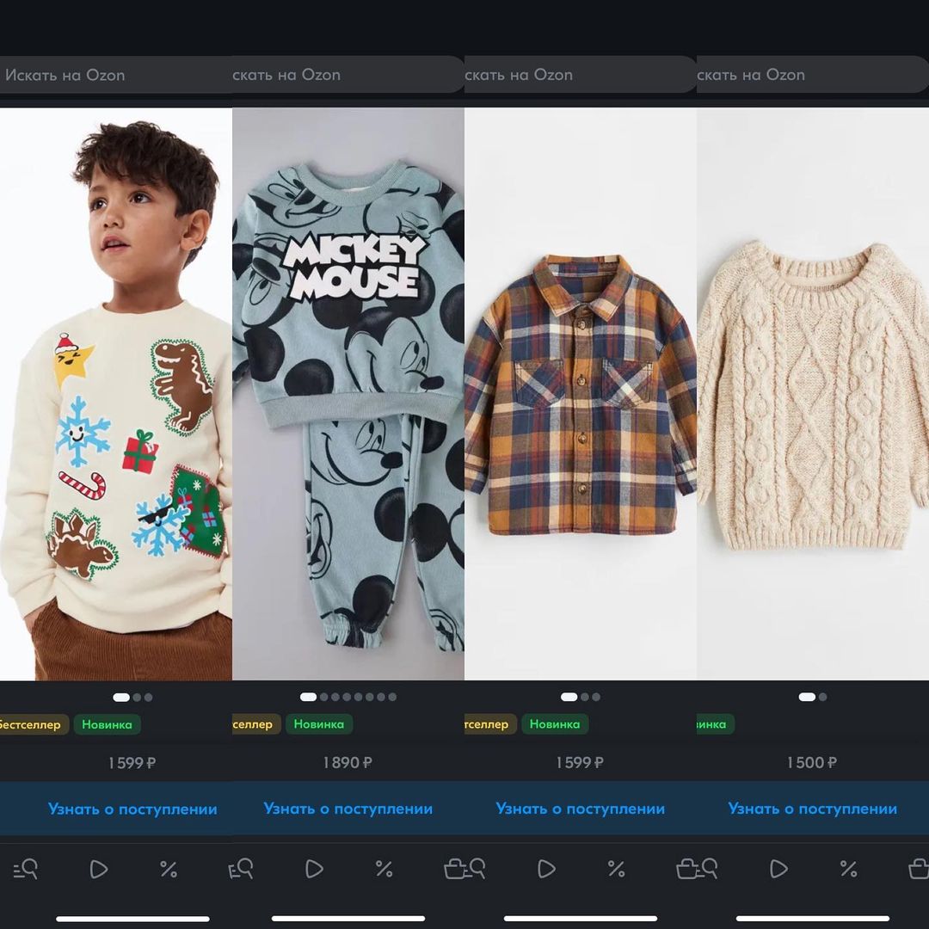929x929 pixels.
Task: Open catalog search icon under plaid shirt
Action: pos(473,869)
